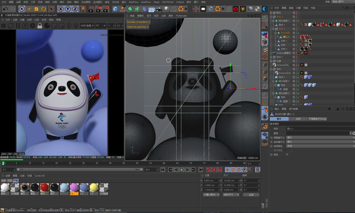Click the 应用 apply button in coordinates

tap(251, 195)
